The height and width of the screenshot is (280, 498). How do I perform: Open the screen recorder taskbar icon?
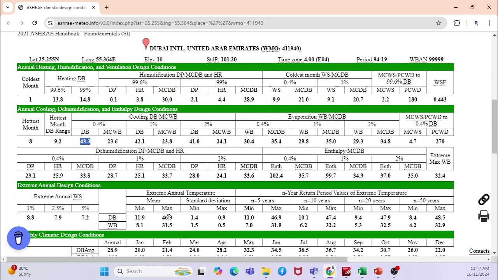pos(394,271)
